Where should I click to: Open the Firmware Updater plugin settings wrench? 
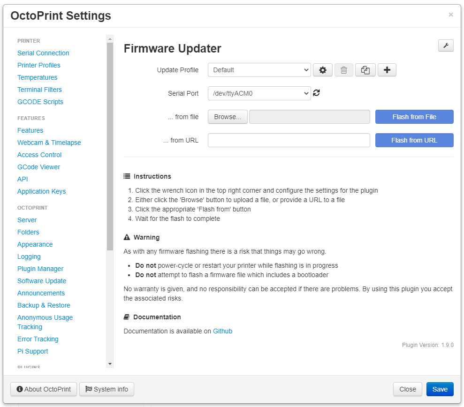[445, 45]
